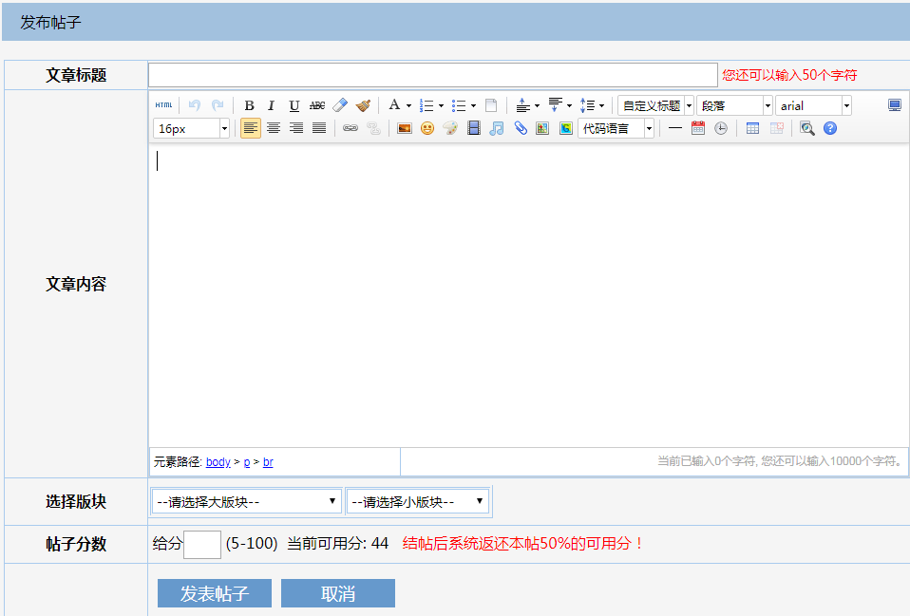Click the line height icon

tap(587, 105)
